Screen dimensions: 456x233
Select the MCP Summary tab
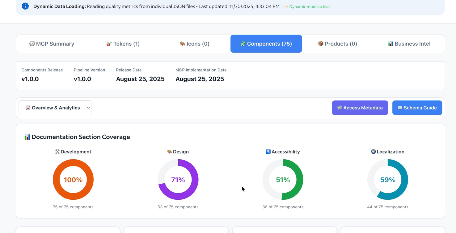pos(52,43)
